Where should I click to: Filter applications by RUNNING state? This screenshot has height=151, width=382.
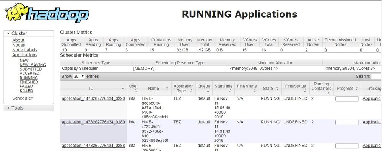(29, 78)
